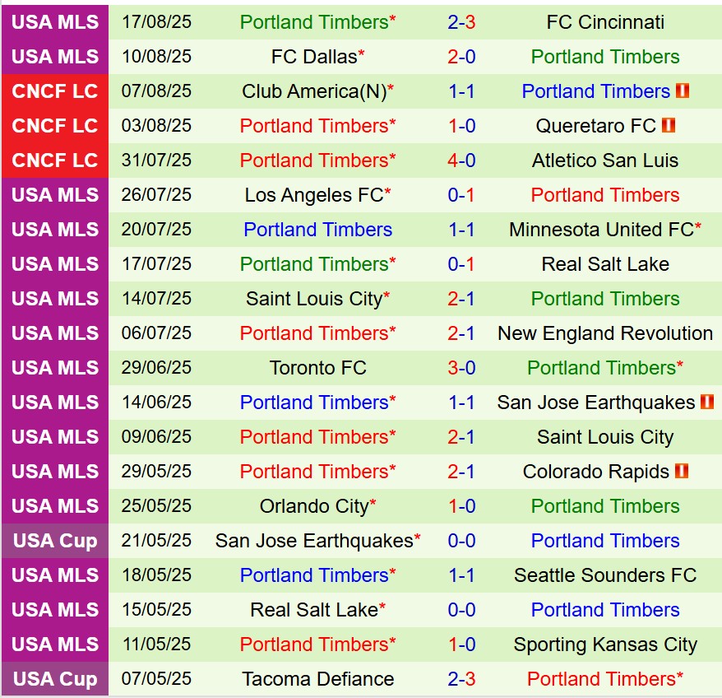Image resolution: width=722 pixels, height=698 pixels.
Task: Click the red card icon in the Club America match row
Action: [682, 91]
